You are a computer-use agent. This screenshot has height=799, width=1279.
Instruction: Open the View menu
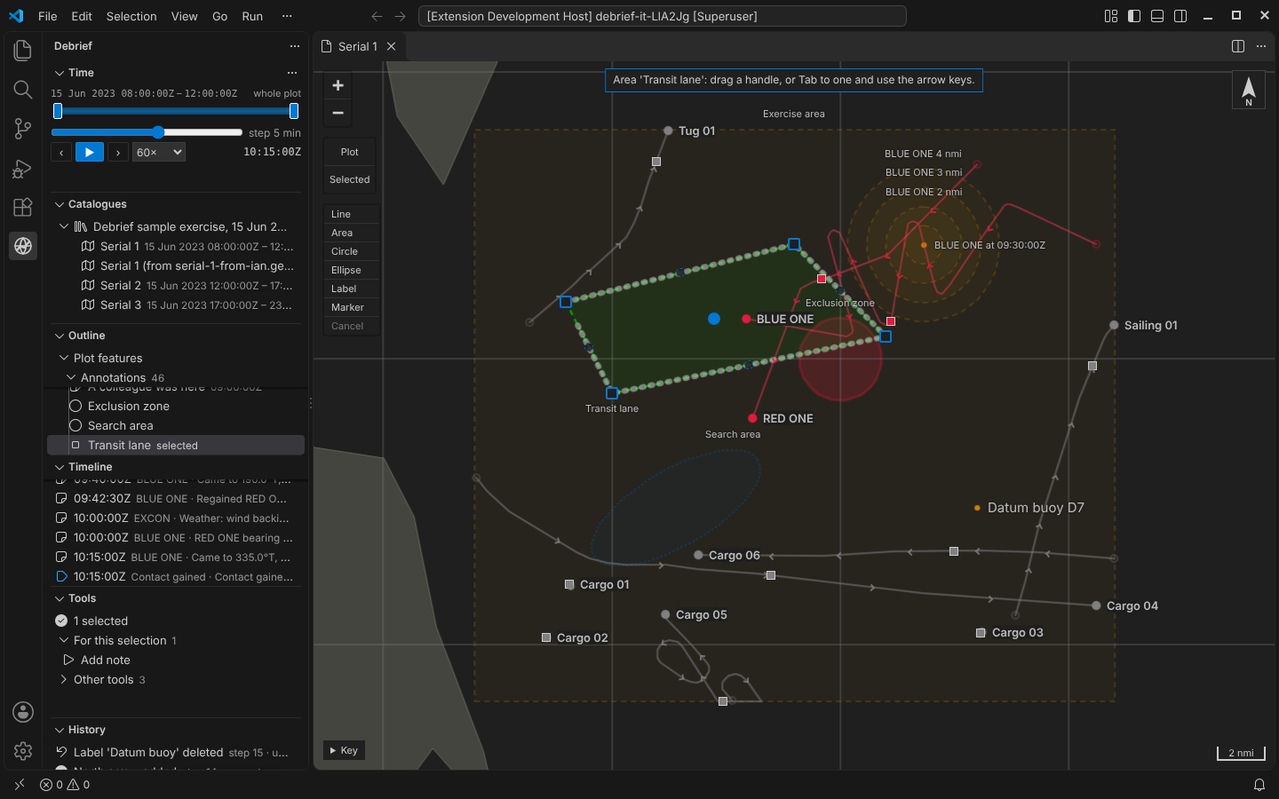(185, 16)
